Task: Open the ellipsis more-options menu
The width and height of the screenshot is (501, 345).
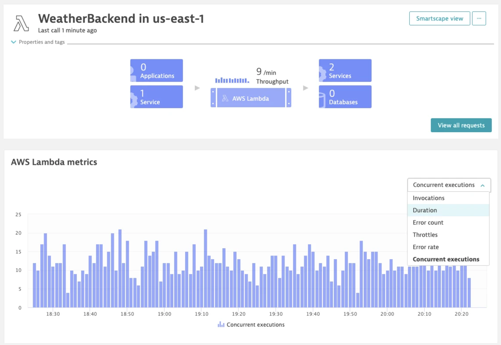Action: [479, 18]
